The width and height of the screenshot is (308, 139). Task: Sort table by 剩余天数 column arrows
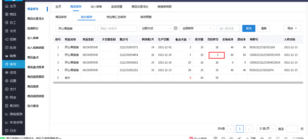[189, 39]
